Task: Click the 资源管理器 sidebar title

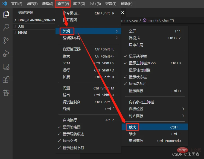Action: point(25,13)
